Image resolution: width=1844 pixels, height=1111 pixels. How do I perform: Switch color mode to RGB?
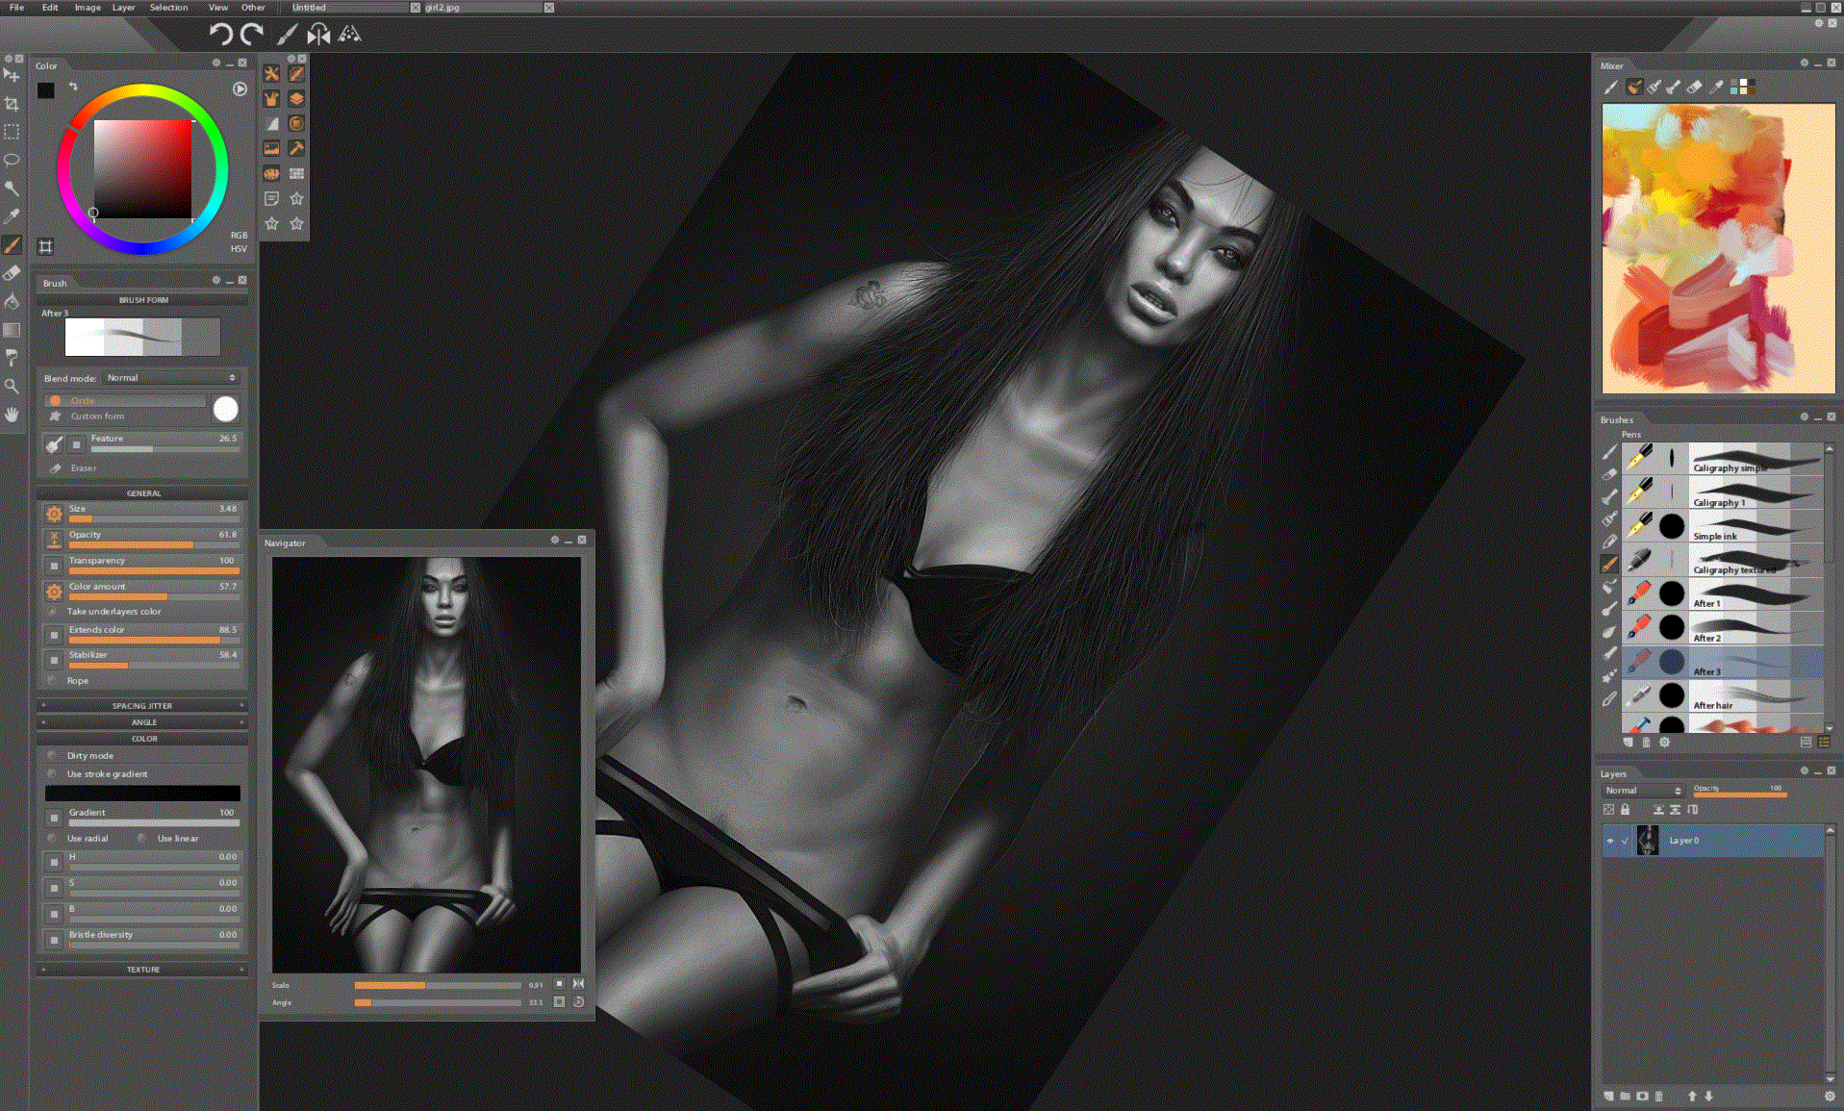click(239, 235)
